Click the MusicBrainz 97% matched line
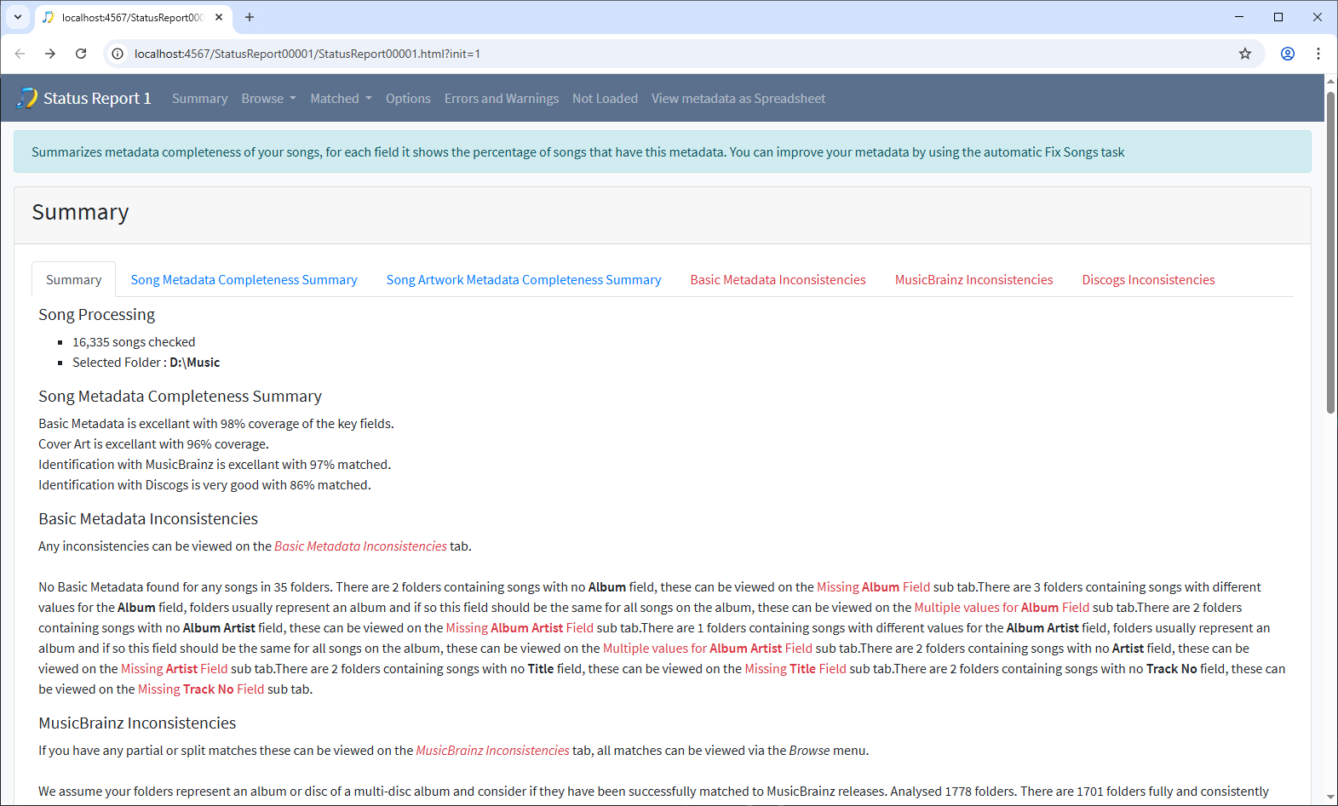 [x=215, y=465]
